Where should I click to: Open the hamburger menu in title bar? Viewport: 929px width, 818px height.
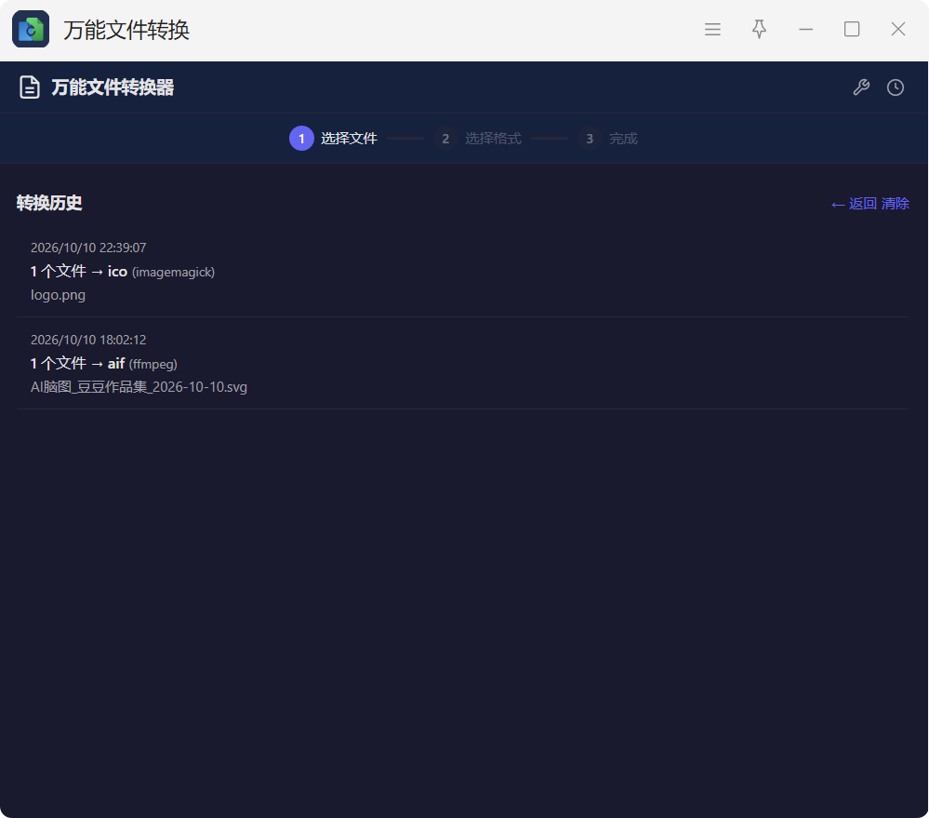pyautogui.click(x=712, y=29)
